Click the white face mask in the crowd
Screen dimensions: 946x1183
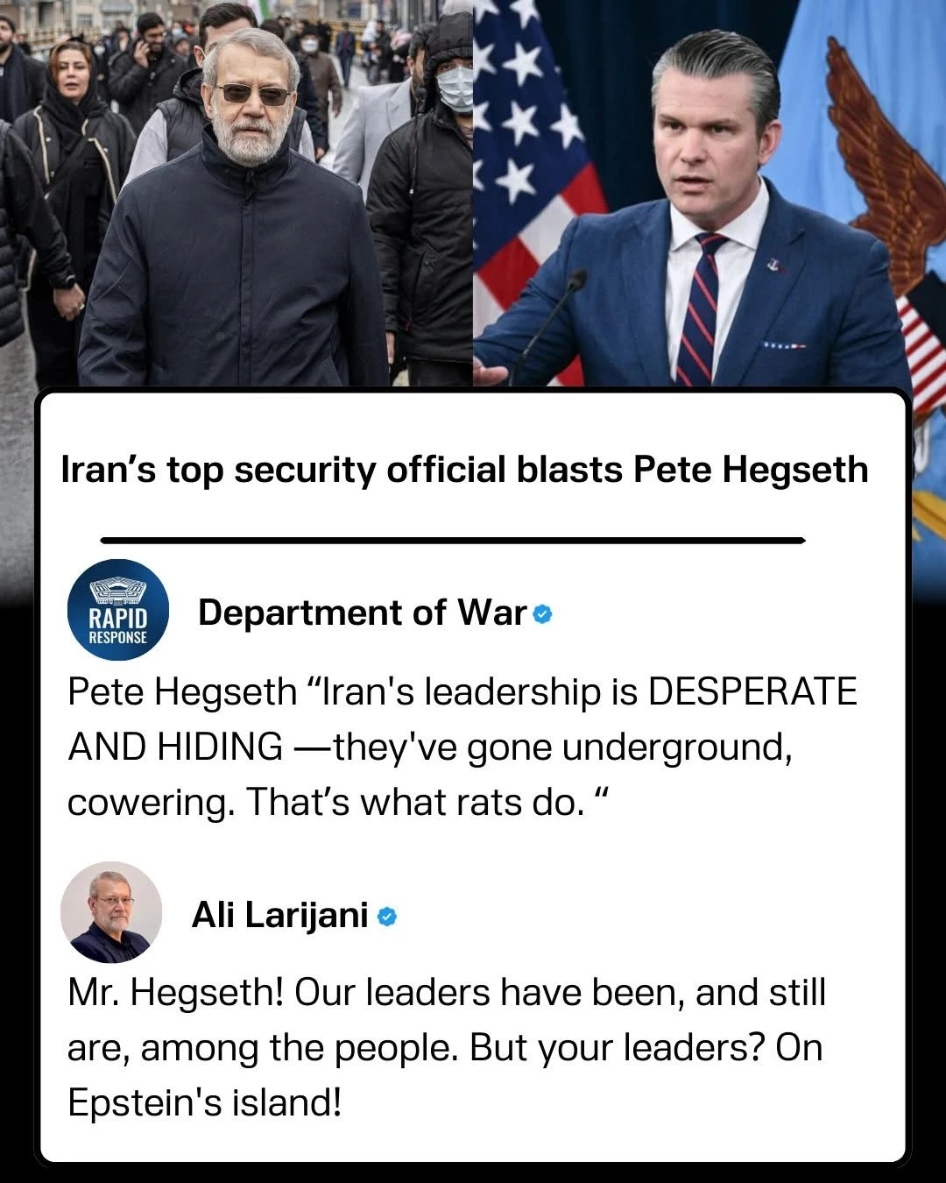(x=455, y=88)
